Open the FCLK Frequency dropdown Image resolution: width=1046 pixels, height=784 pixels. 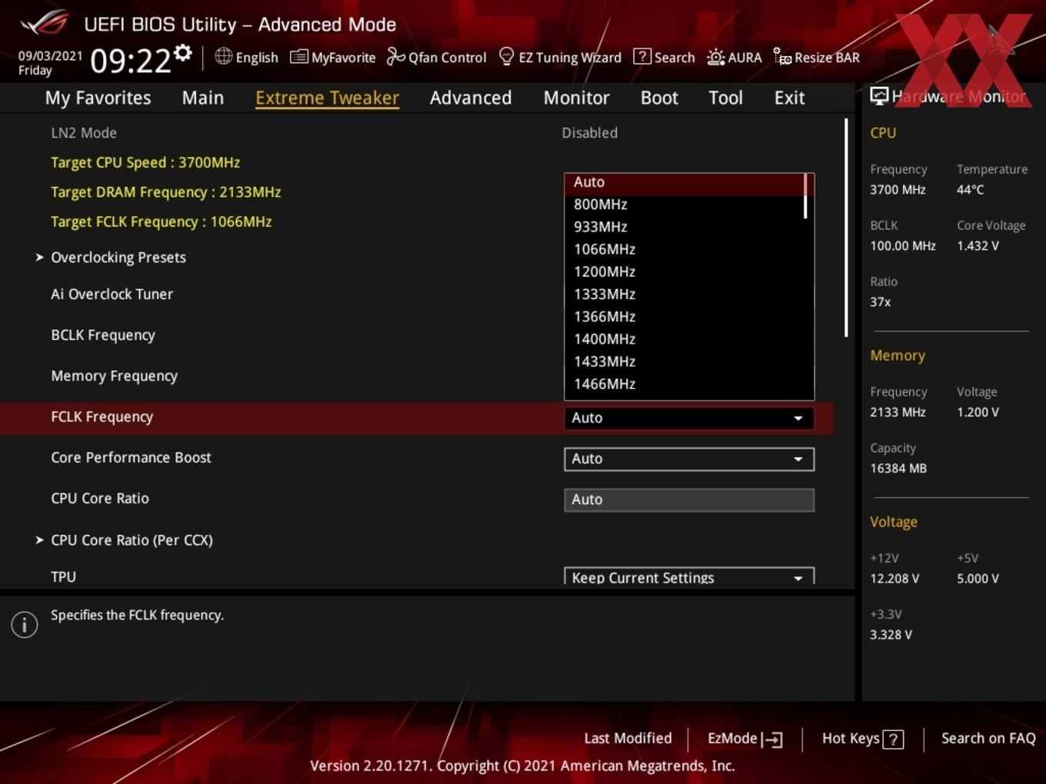[689, 418]
